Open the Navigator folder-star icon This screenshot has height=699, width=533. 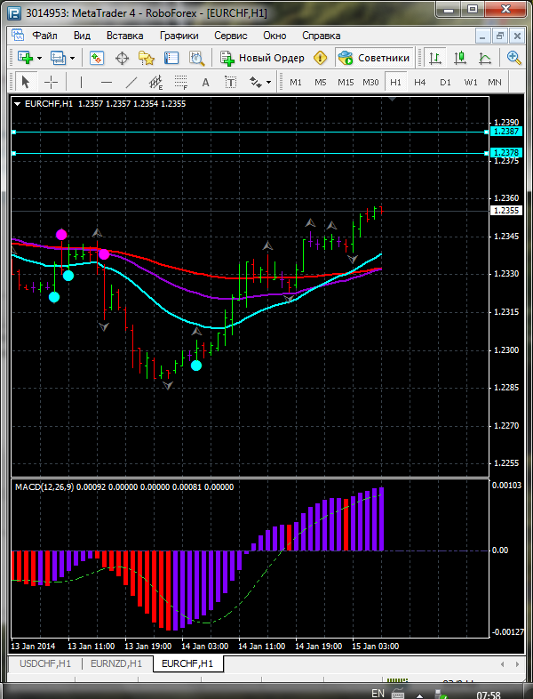tap(147, 58)
